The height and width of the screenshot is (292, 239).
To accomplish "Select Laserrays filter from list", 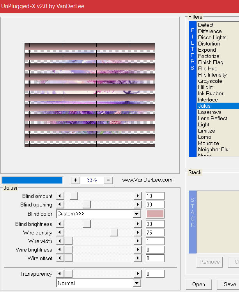I will (209, 112).
